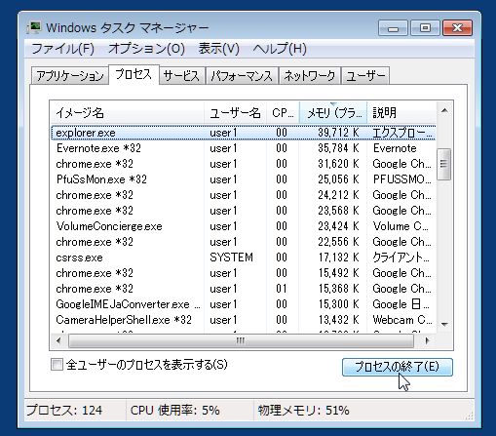The width and height of the screenshot is (496, 436).
Task: Maximize the Task Manager window
Action: coord(425,28)
